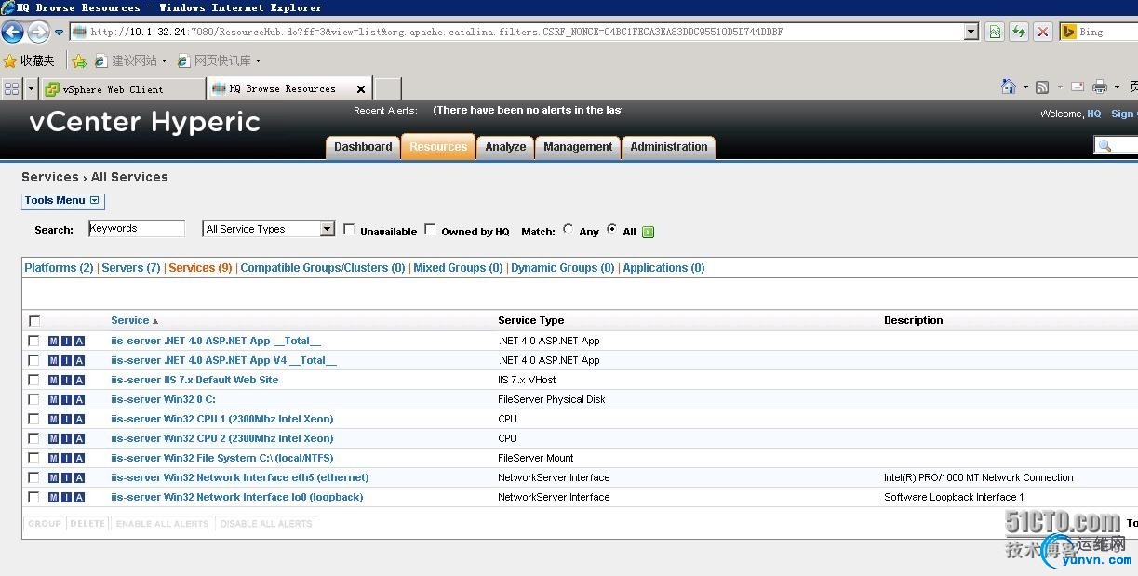
Task: Open A alert icon for Win32 CPU 2 row
Action: [x=79, y=438]
